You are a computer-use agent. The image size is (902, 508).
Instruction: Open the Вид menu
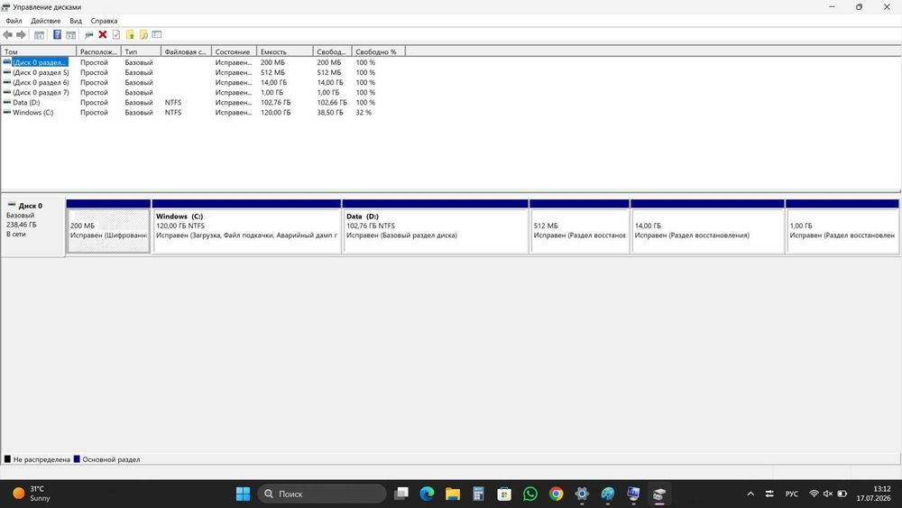point(76,21)
